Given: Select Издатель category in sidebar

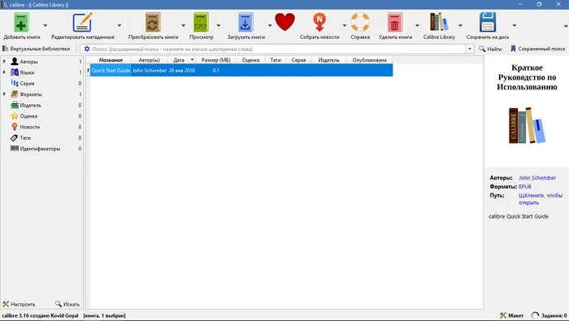Looking at the screenshot, I should click(x=31, y=105).
